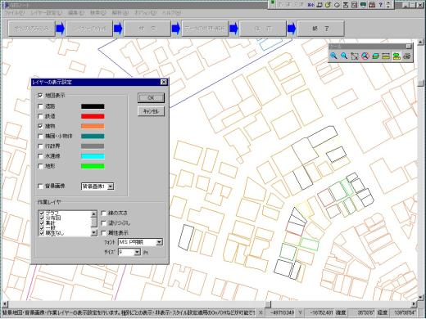Close the floating tool palette

(x=409, y=46)
